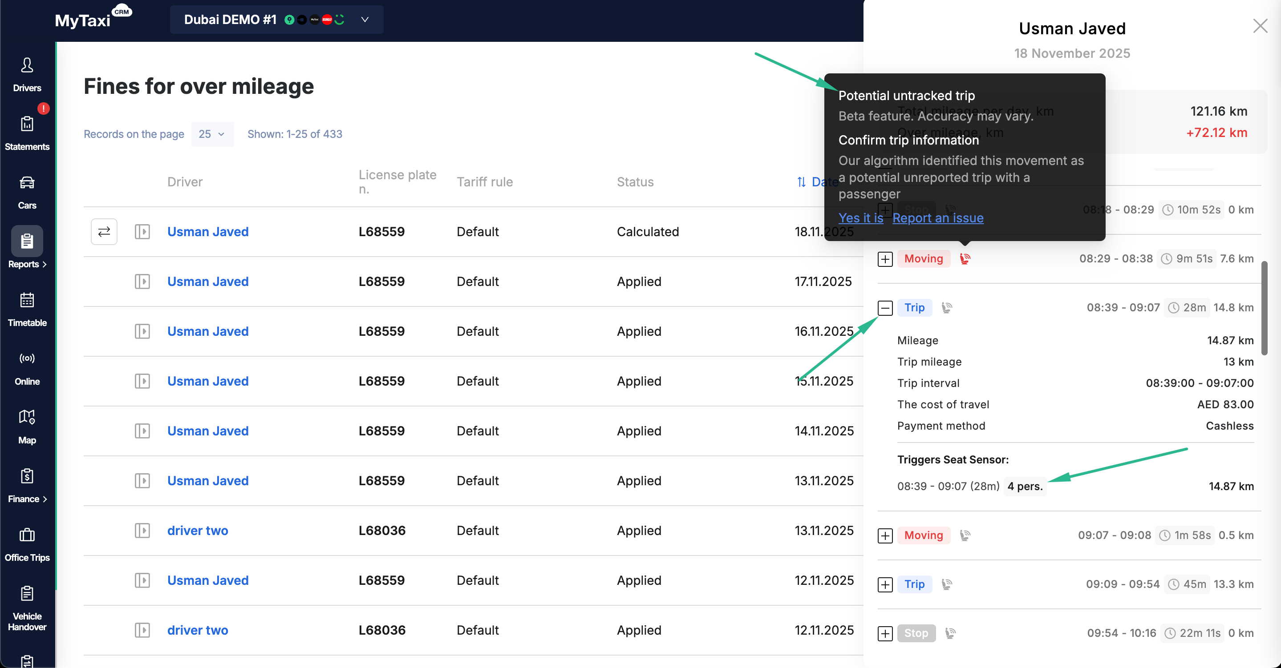Click the seat sensor icon beside Trip 08:39
The height and width of the screenshot is (668, 1281).
[947, 308]
